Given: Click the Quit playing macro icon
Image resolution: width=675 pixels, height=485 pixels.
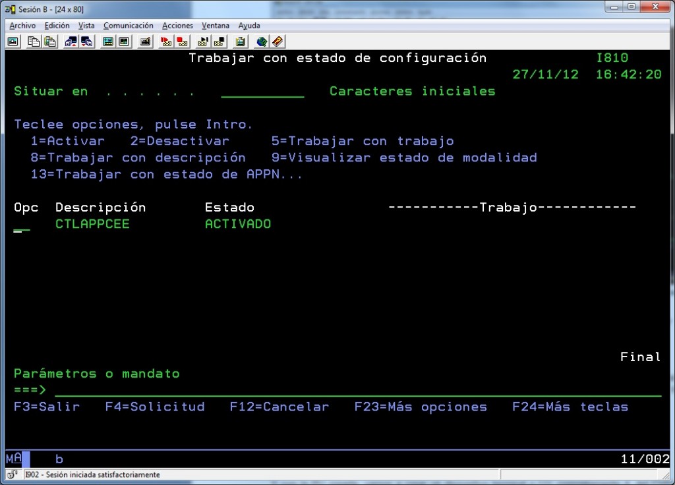Looking at the screenshot, I should pos(220,42).
